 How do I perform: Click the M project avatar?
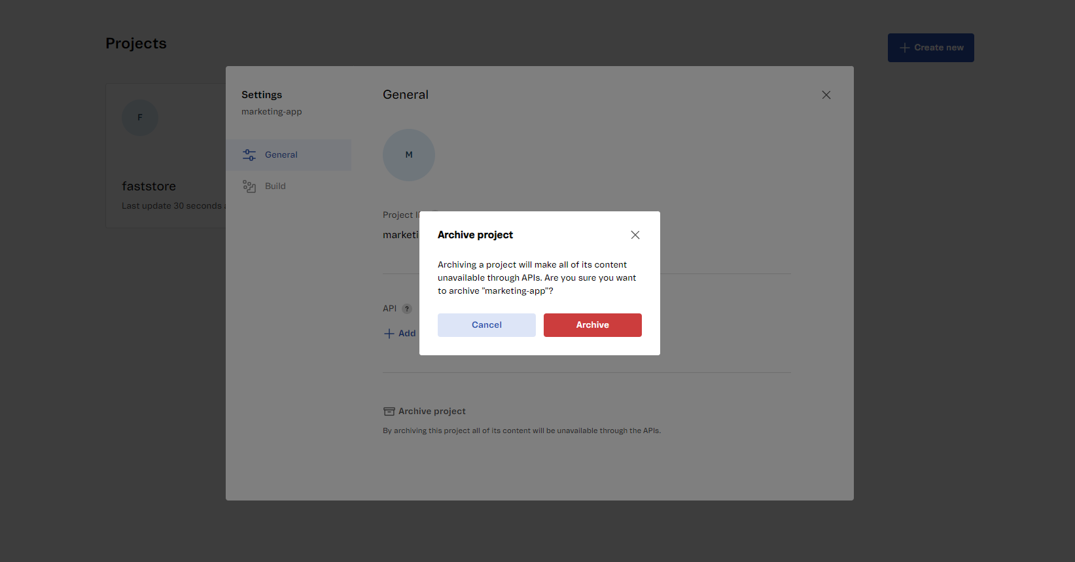pos(409,155)
